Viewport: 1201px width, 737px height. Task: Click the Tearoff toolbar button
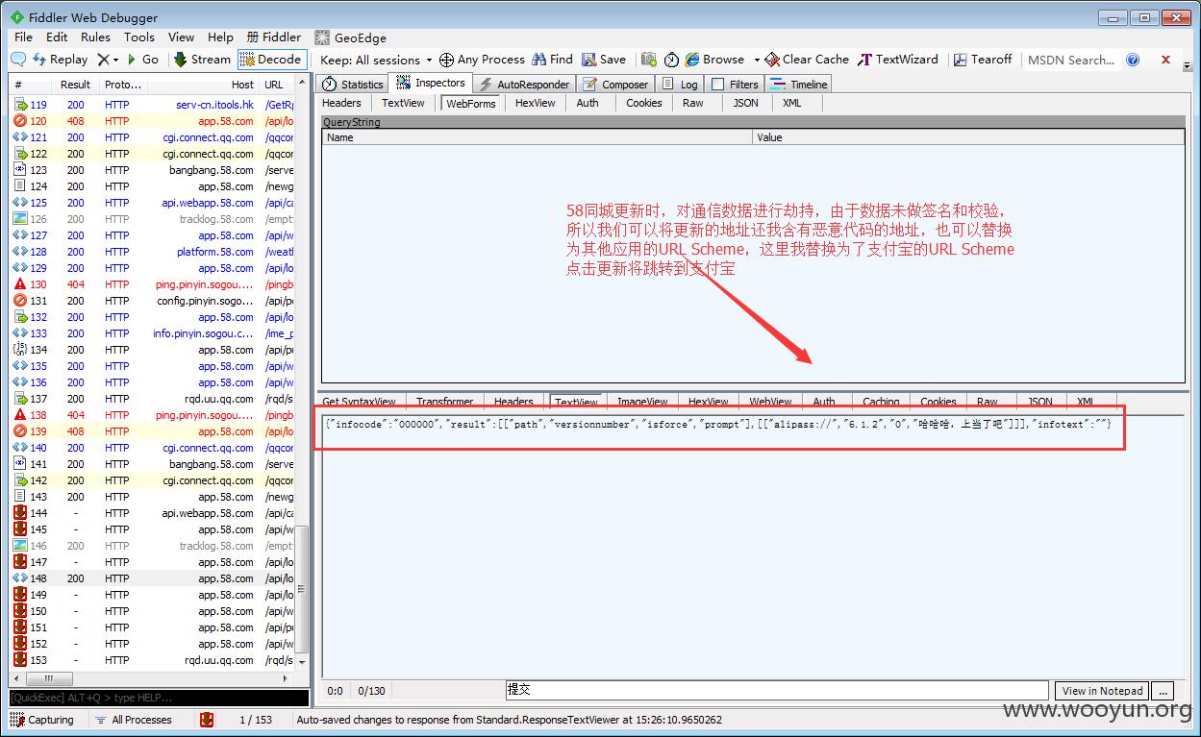point(982,60)
